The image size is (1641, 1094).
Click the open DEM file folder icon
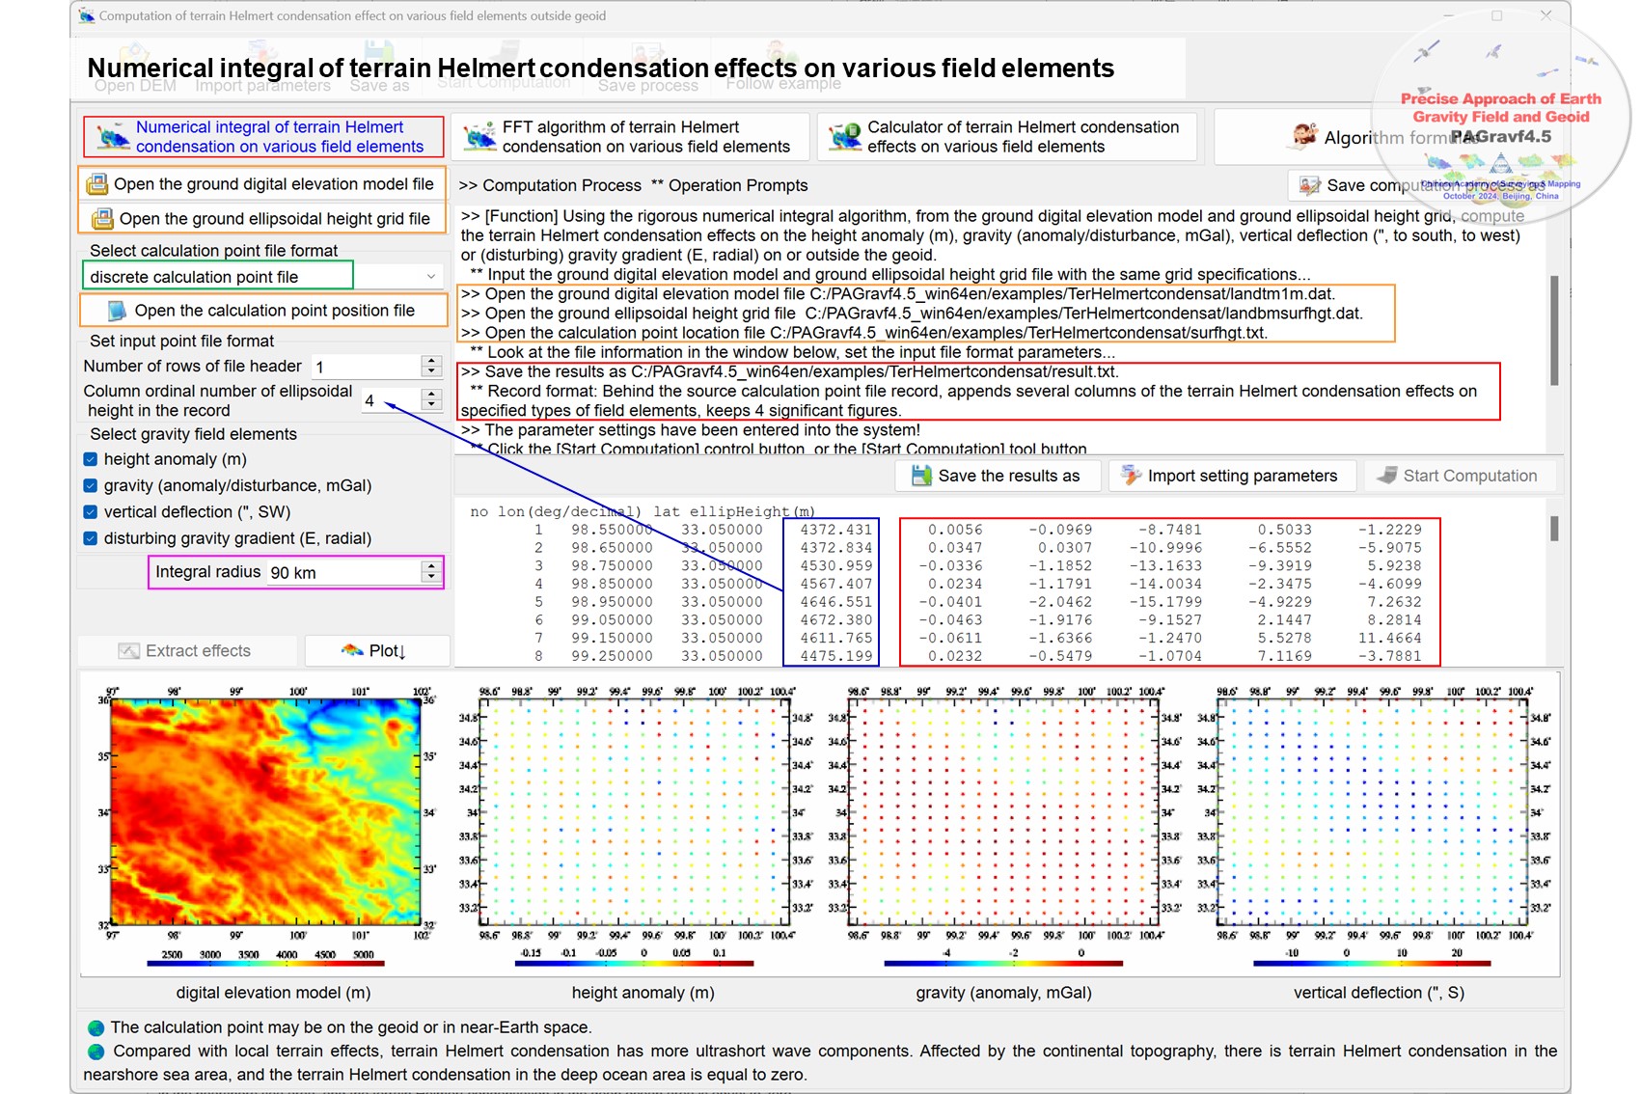[x=97, y=184]
